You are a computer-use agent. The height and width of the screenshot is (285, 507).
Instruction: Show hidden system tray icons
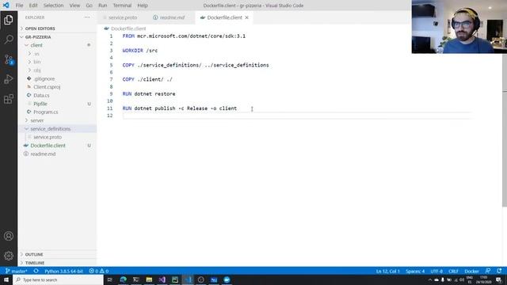click(429, 279)
